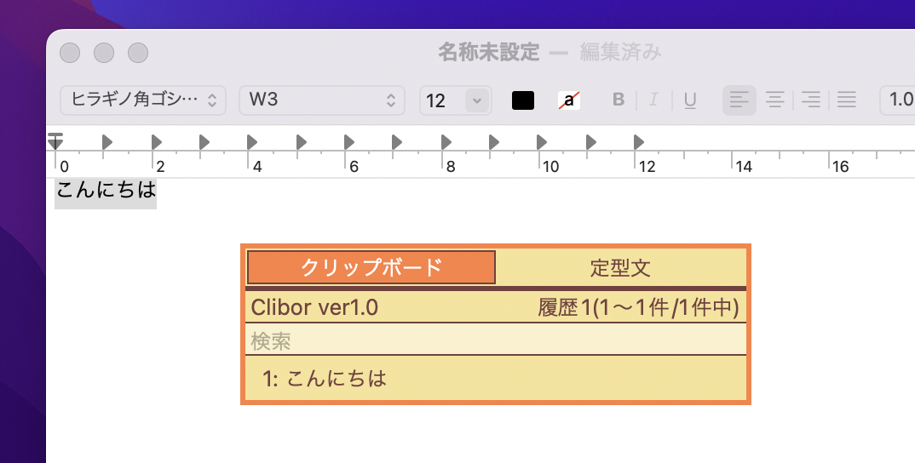915x463 pixels.
Task: Close the 名称未設定 window
Action: pyautogui.click(x=70, y=53)
